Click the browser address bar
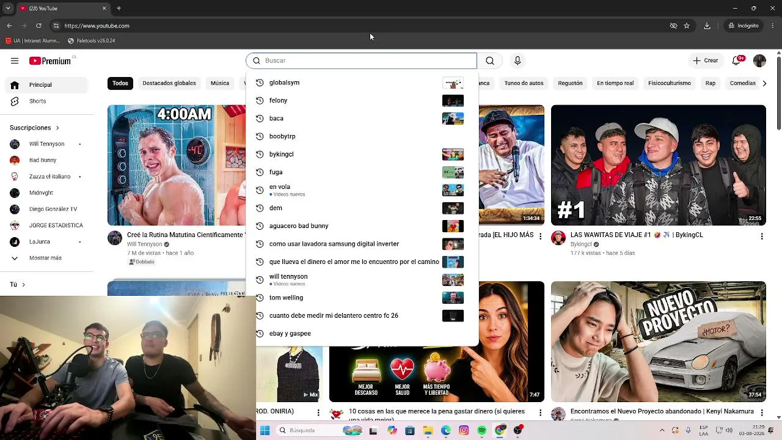 (360, 26)
